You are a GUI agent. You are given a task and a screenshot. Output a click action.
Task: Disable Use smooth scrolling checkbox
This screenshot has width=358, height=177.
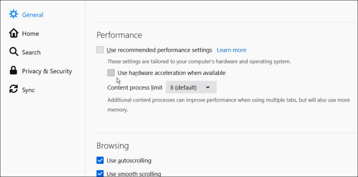point(100,174)
